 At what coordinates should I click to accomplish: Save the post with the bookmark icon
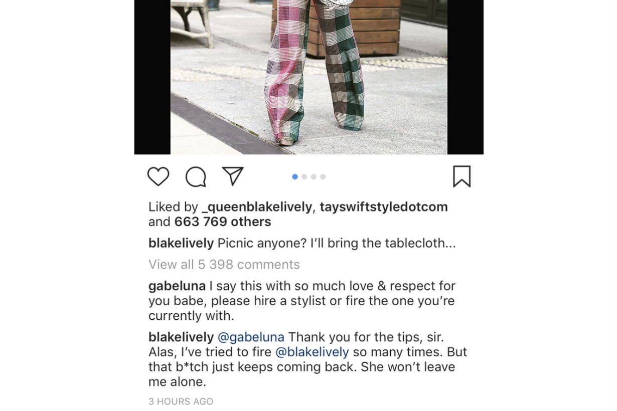click(x=462, y=176)
